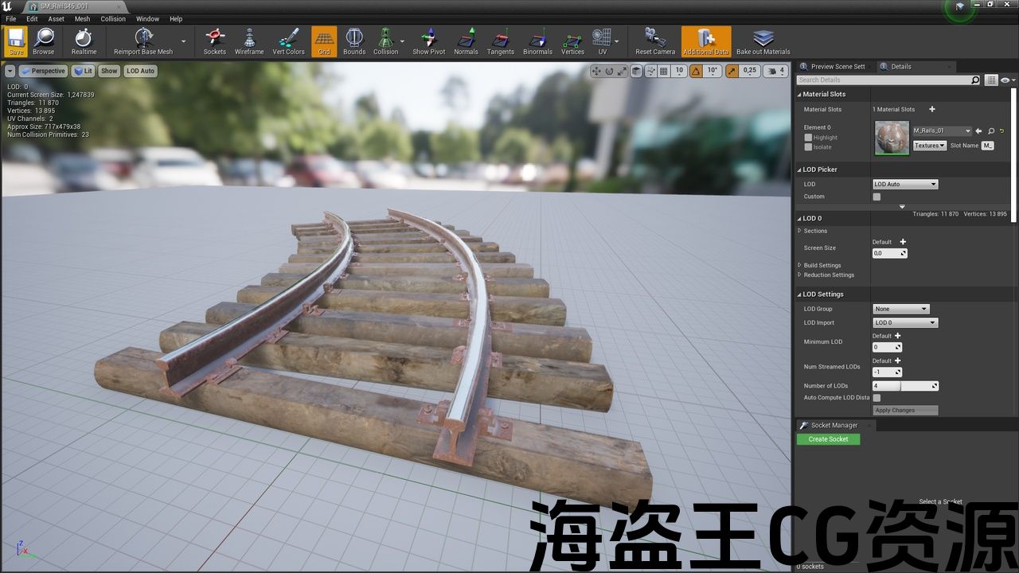Viewport: 1019px width, 573px height.
Task: Display vertex Normals
Action: (x=466, y=41)
